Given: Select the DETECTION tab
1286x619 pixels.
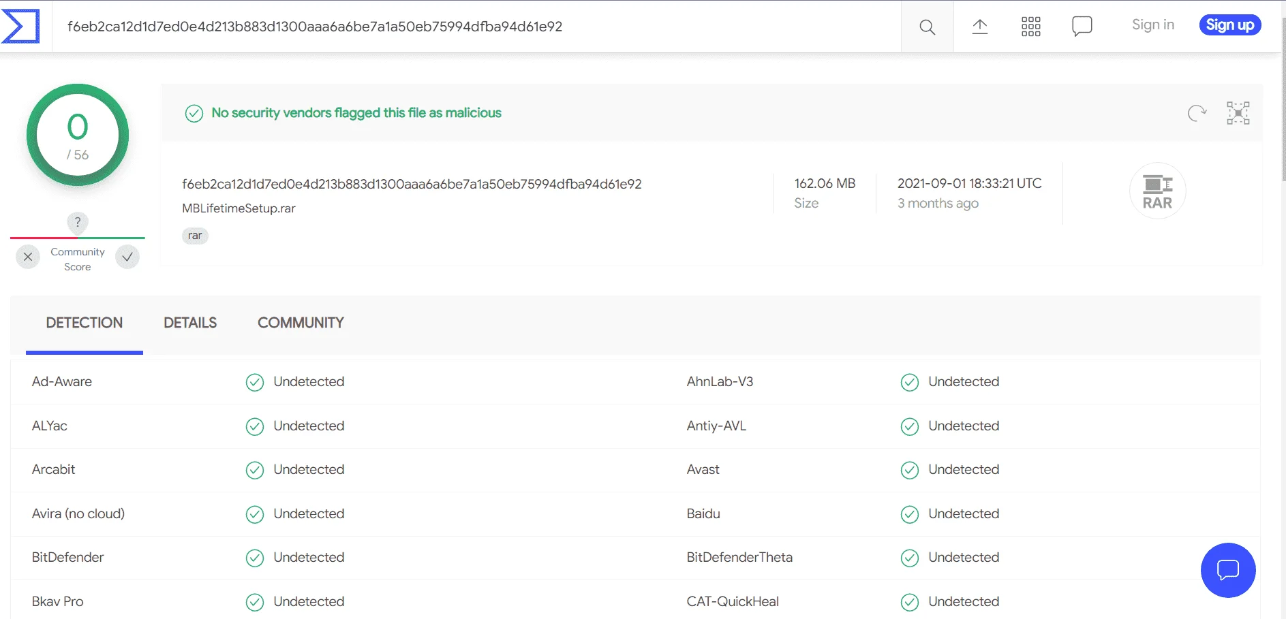Looking at the screenshot, I should [x=85, y=323].
